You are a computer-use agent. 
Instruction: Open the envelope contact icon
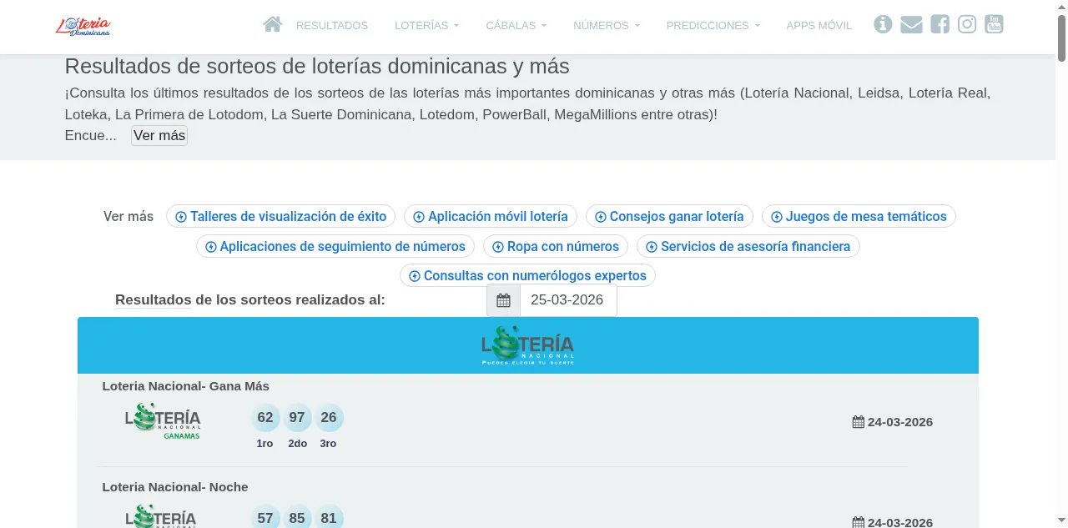(911, 25)
